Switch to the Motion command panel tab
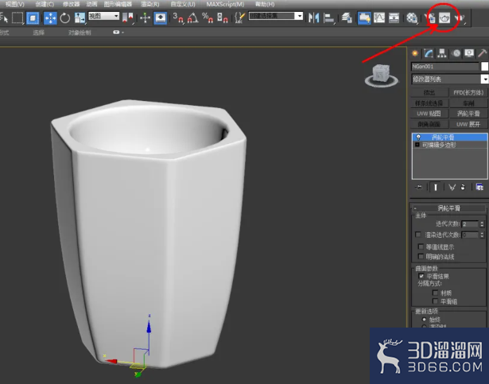The height and width of the screenshot is (384, 489). [456, 53]
